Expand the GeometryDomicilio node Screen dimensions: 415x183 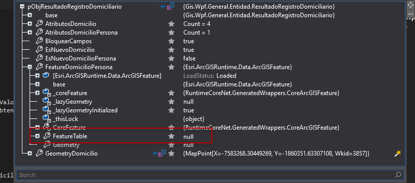click(30, 153)
